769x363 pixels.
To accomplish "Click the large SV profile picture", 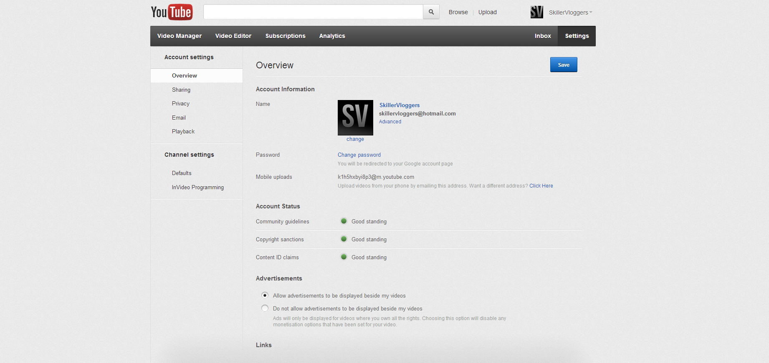I will (355, 118).
